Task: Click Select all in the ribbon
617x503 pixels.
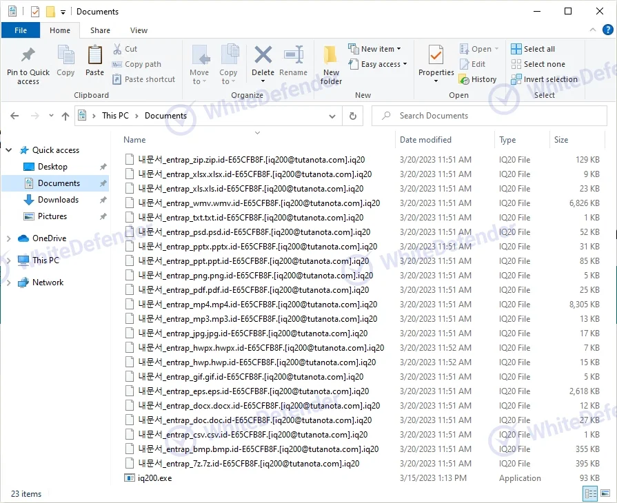Action: pos(532,49)
